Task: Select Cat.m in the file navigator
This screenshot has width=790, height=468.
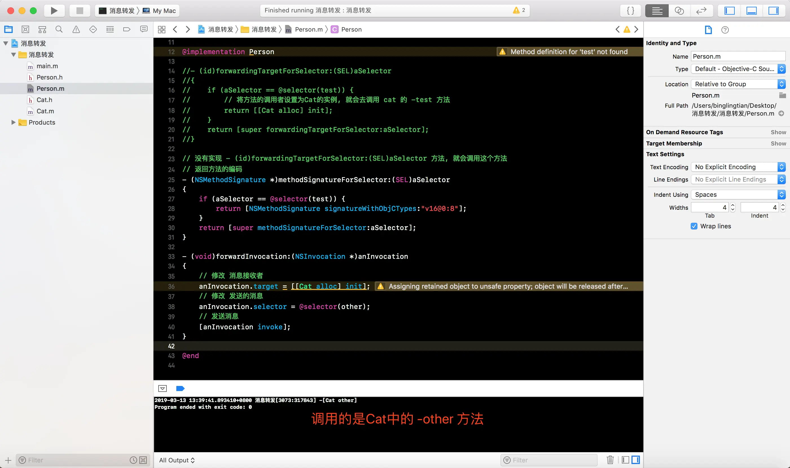Action: pos(45,111)
